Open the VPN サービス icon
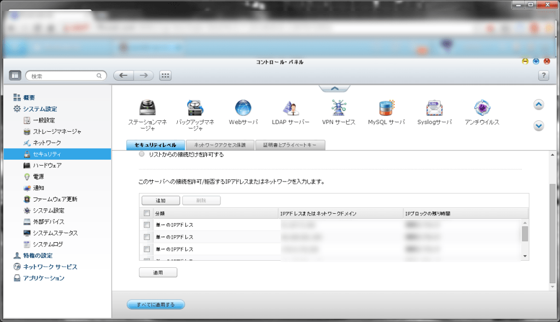The width and height of the screenshot is (560, 322). [339, 107]
